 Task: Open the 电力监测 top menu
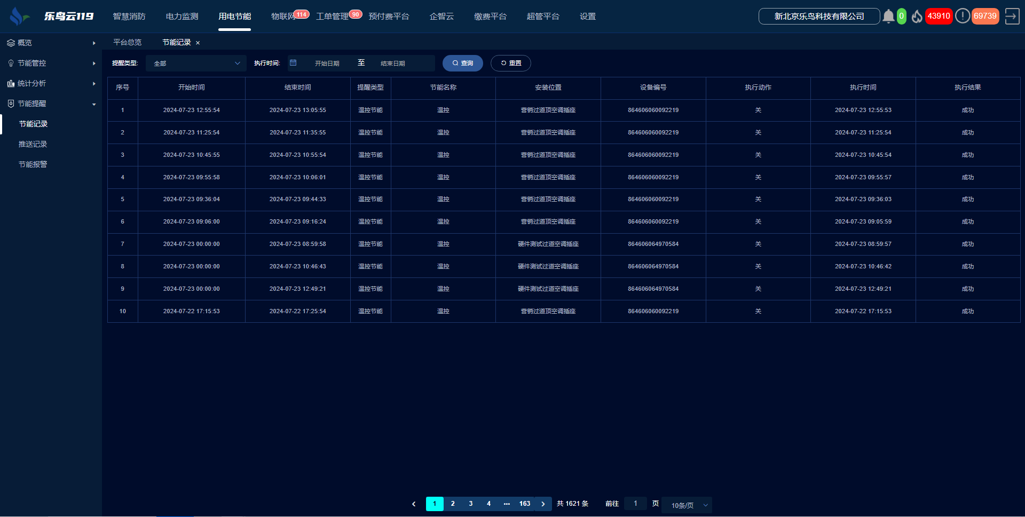click(182, 17)
